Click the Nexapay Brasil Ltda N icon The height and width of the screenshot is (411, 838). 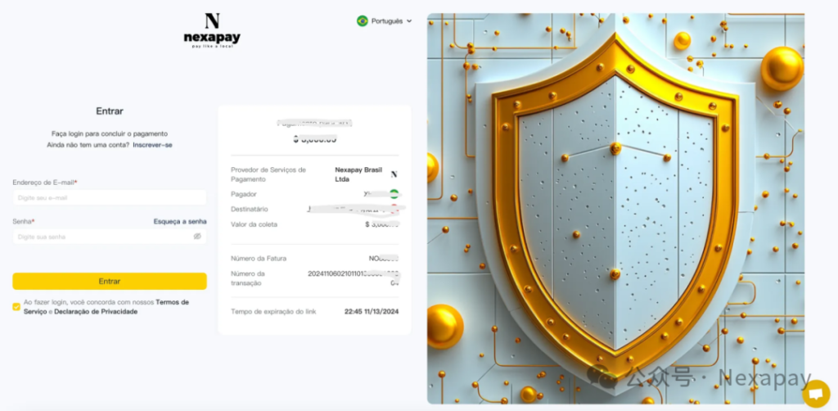click(394, 174)
